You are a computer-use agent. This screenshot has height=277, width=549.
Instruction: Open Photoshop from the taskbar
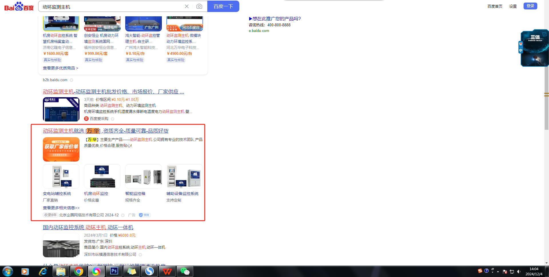[114, 271]
